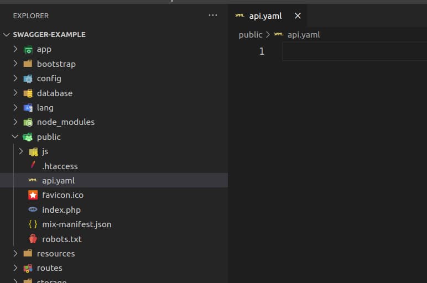The image size is (427, 283).
Task: Click the database folder icon
Action: pos(28,93)
